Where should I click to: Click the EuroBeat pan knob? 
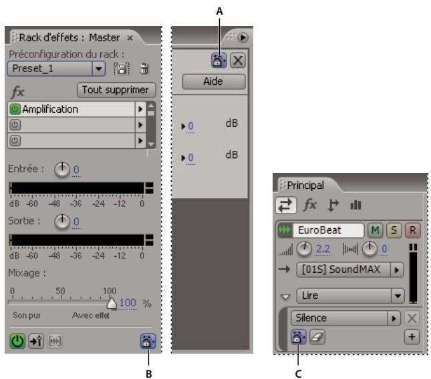coord(370,249)
